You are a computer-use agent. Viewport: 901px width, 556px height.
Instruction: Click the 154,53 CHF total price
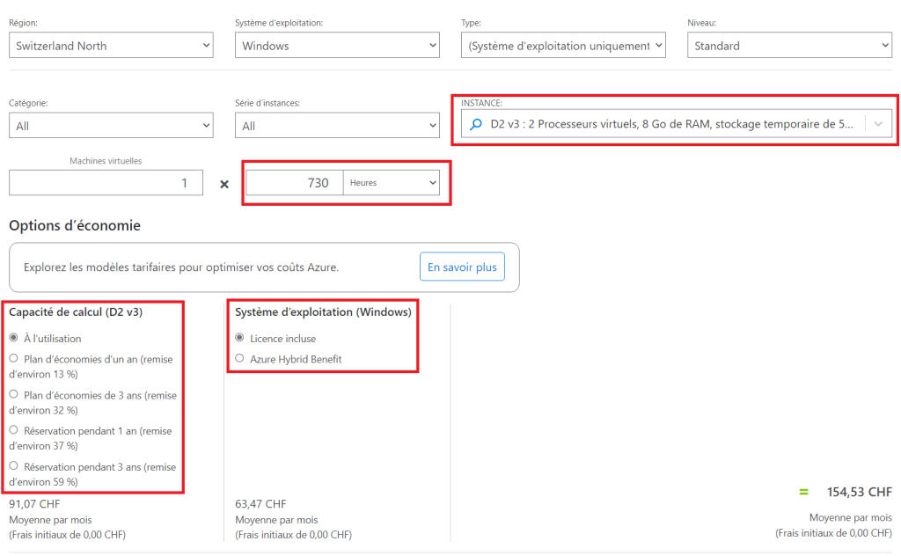click(859, 493)
